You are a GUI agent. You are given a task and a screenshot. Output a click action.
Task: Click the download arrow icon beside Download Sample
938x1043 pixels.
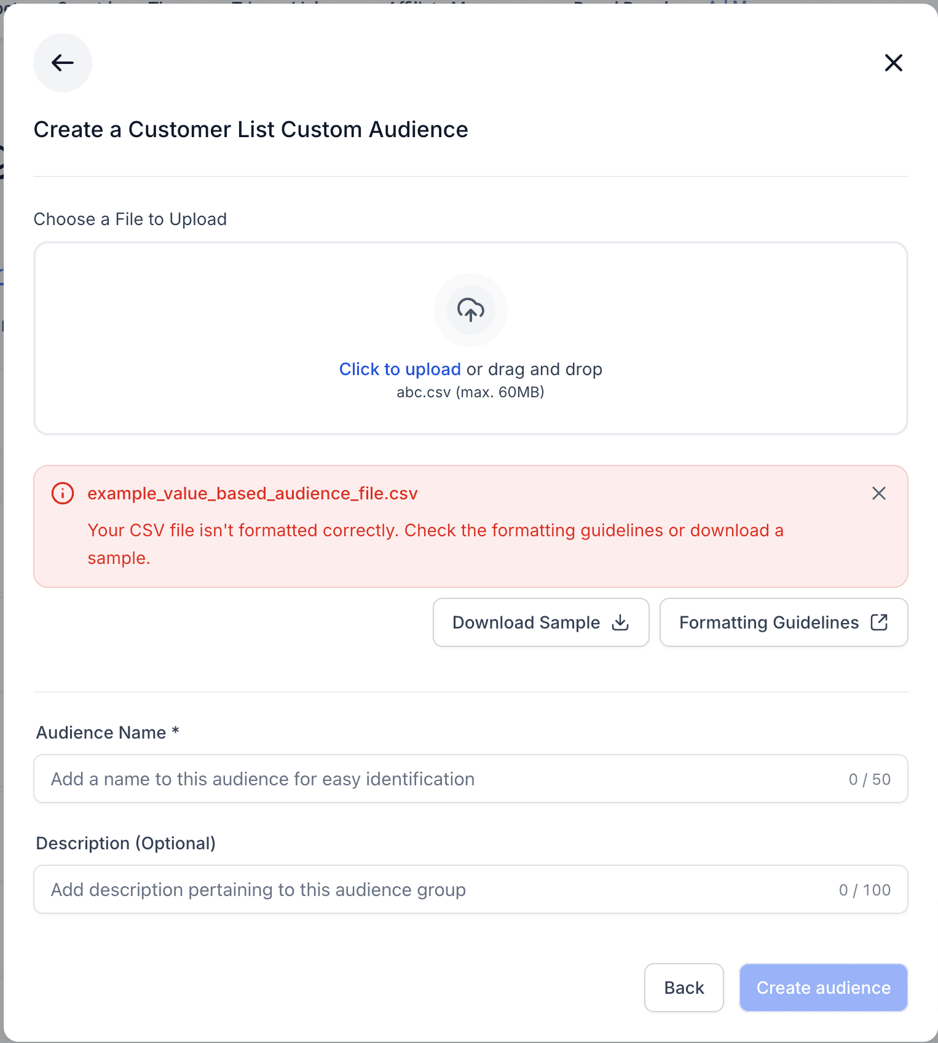click(x=620, y=622)
